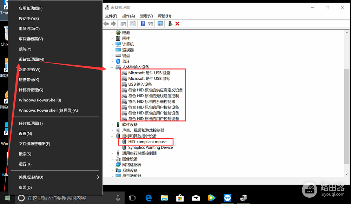Expand the 软件设备 category

click(112, 125)
